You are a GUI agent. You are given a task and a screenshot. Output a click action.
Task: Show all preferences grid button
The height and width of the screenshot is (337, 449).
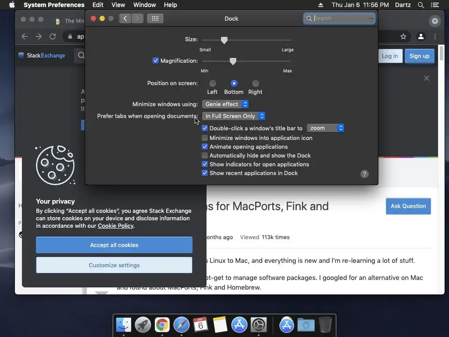155,18
